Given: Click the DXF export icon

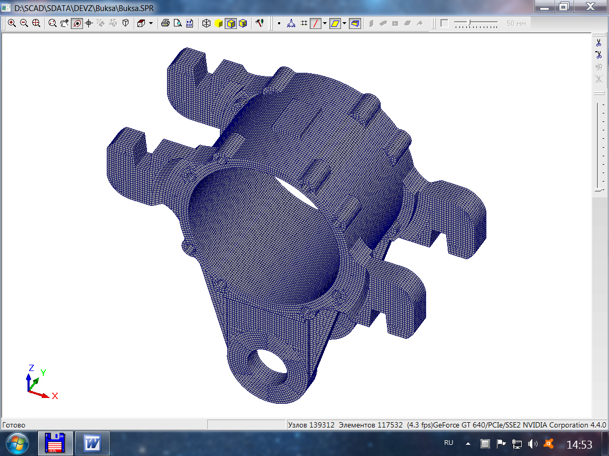Looking at the screenshot, I should pyautogui.click(x=190, y=23).
